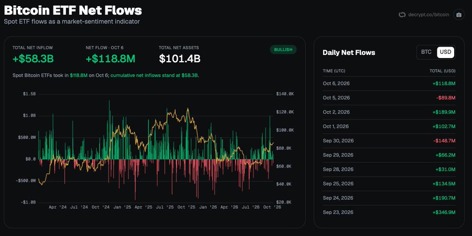Image resolution: width=472 pixels, height=236 pixels.
Task: Click the Spot ETF flows subtitle
Action: tap(72, 21)
